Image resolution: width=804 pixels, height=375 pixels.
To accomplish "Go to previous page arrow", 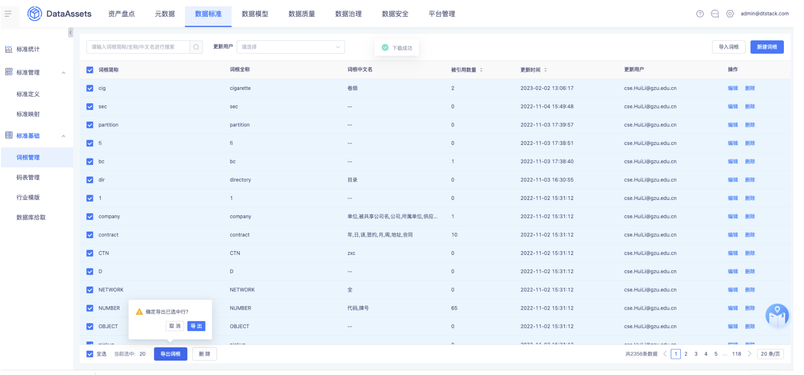I will (x=665, y=354).
